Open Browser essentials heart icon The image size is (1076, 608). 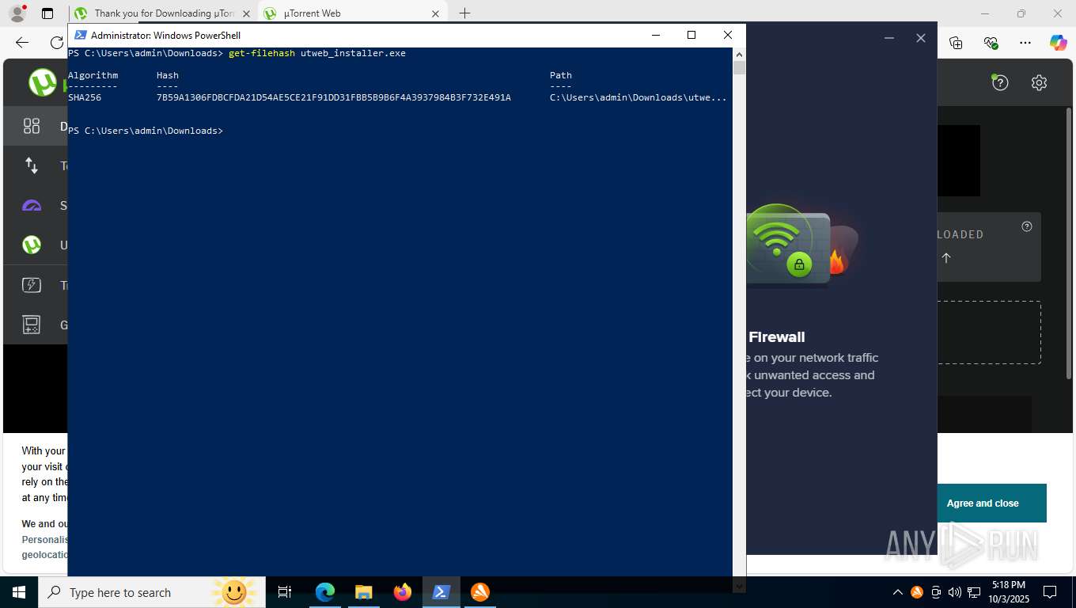tap(991, 43)
